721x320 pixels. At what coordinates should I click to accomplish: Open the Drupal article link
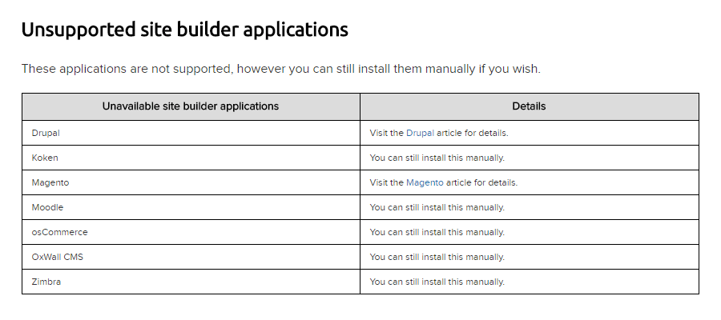click(x=420, y=133)
